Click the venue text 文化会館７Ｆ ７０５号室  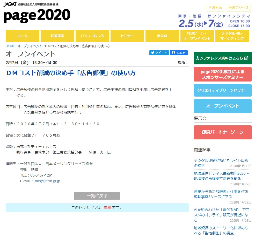coord(38,135)
